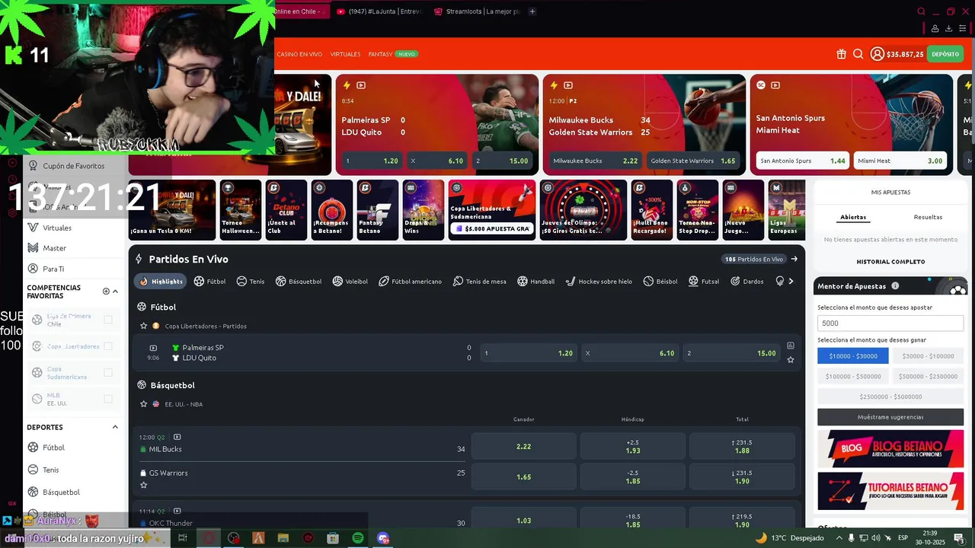Click the green DEPÓSITO button
The height and width of the screenshot is (548, 975).
tap(945, 54)
